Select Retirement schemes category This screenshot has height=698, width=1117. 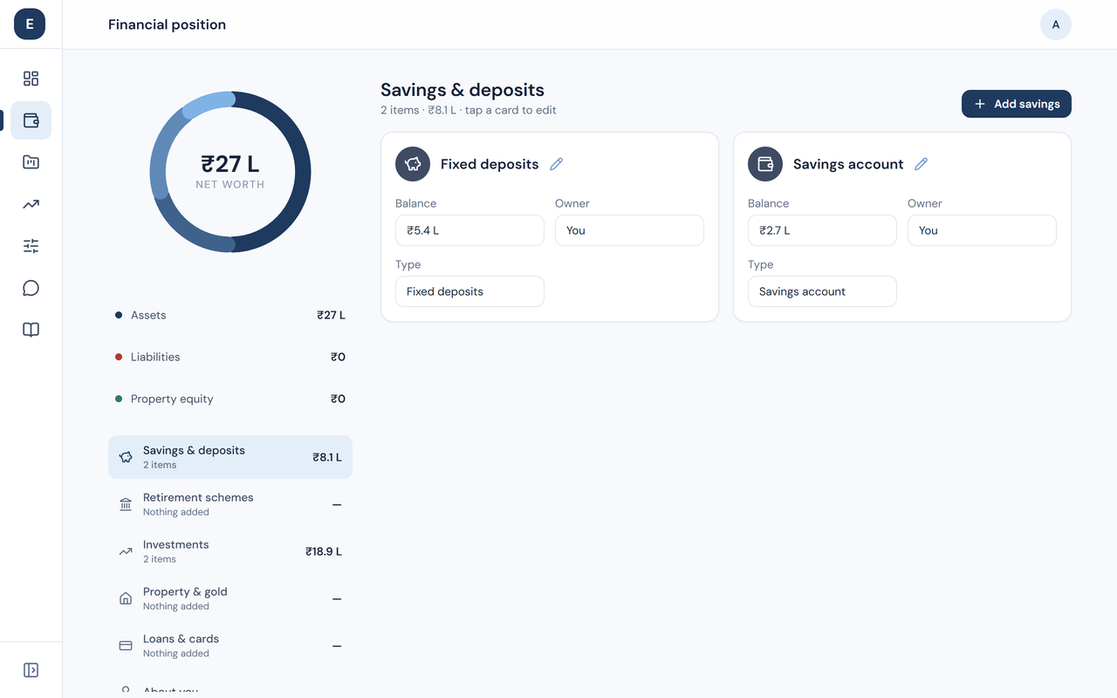(230, 504)
